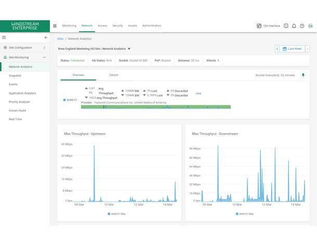Open the CA user avatar menu
This screenshot has width=317, height=238.
coord(310,26)
